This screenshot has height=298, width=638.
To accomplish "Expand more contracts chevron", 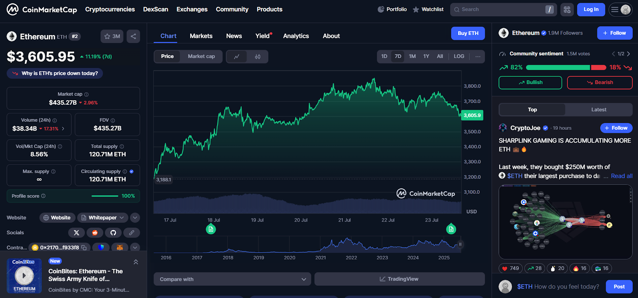I will [x=135, y=247].
